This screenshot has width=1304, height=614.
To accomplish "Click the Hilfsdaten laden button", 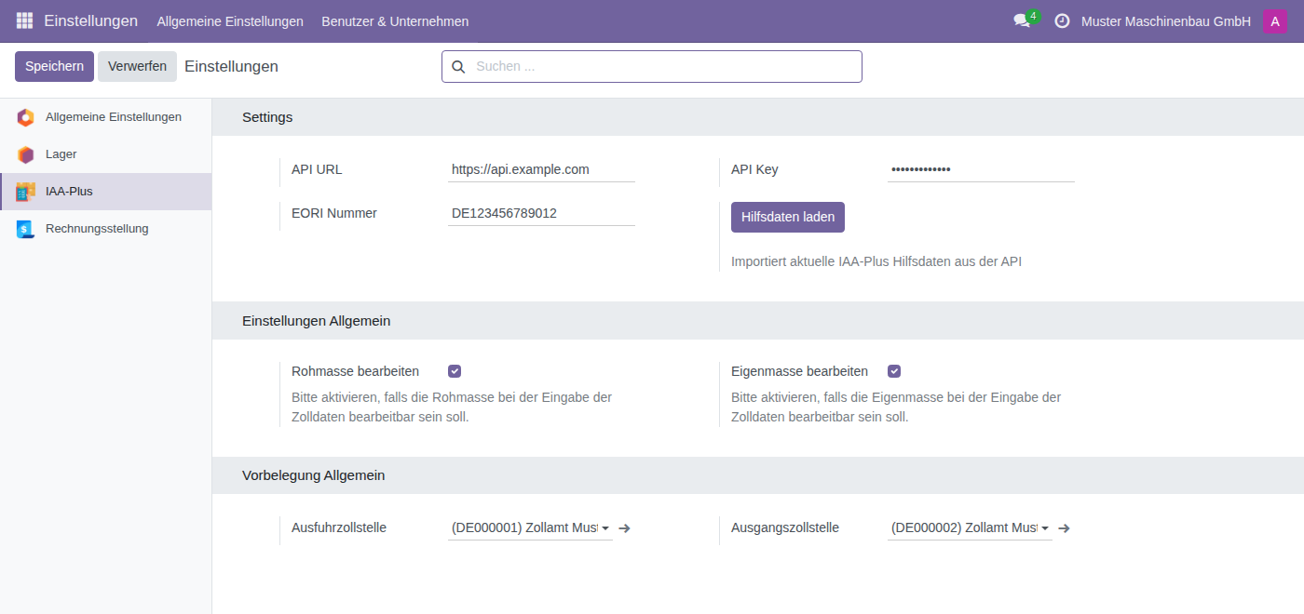I will pyautogui.click(x=788, y=217).
